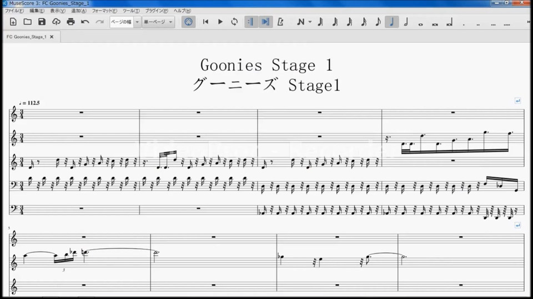Open the 表示 menu
The width and height of the screenshot is (533, 299).
click(x=57, y=11)
